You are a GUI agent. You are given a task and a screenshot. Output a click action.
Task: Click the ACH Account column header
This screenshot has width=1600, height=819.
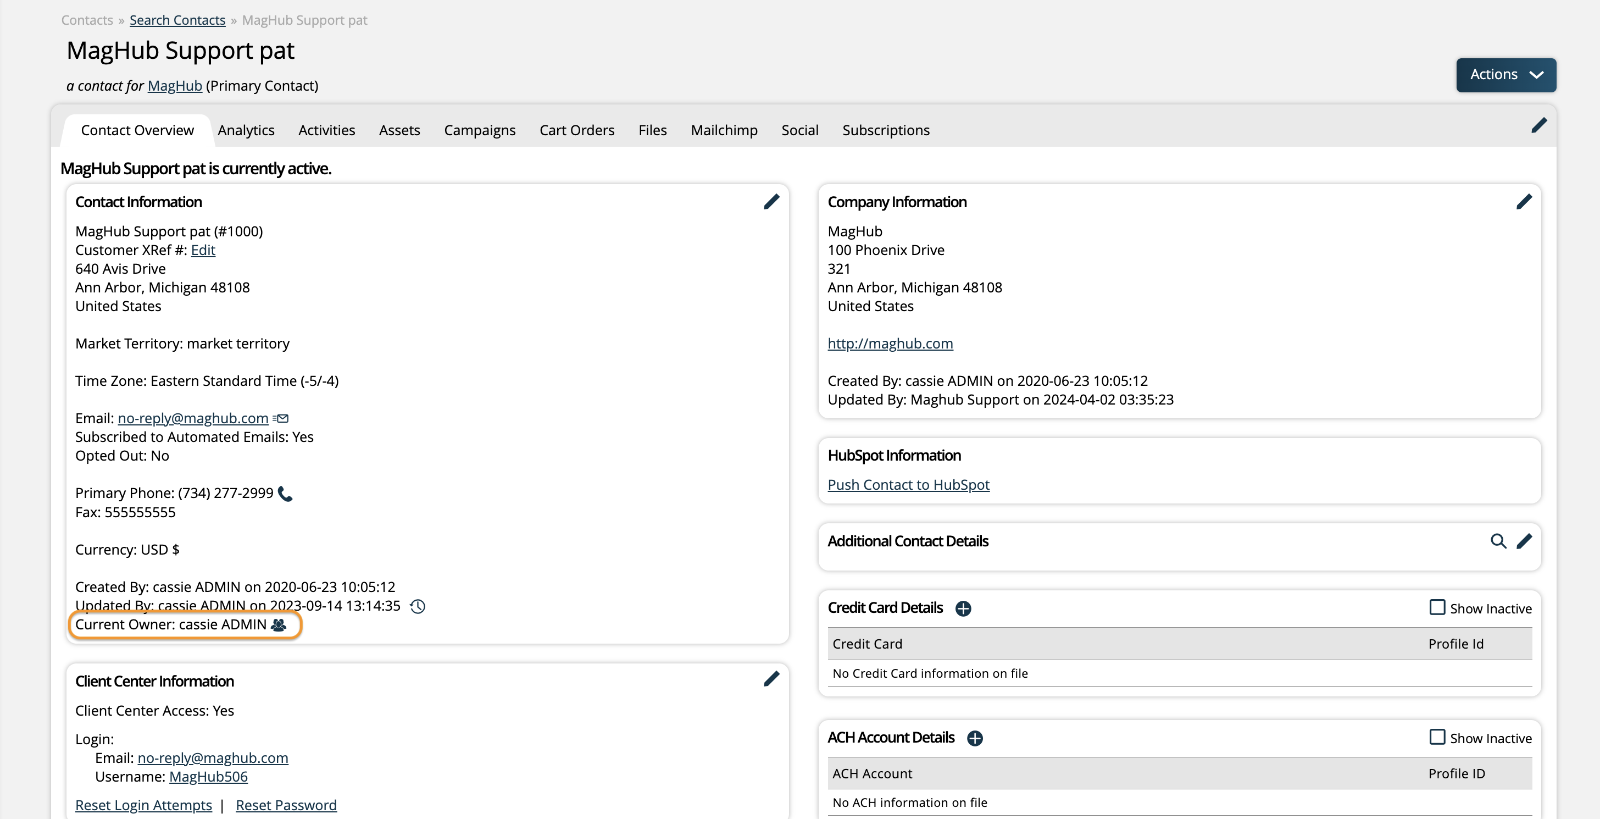tap(872, 773)
